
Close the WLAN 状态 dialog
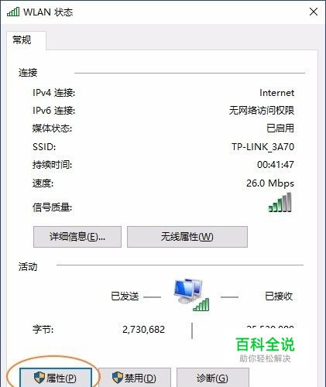pyautogui.click(x=314, y=12)
